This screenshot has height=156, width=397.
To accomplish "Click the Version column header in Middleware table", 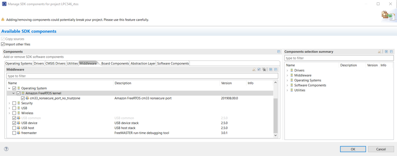I will click(x=233, y=83).
